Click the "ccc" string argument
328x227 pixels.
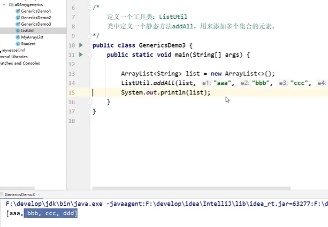[x=299, y=83]
